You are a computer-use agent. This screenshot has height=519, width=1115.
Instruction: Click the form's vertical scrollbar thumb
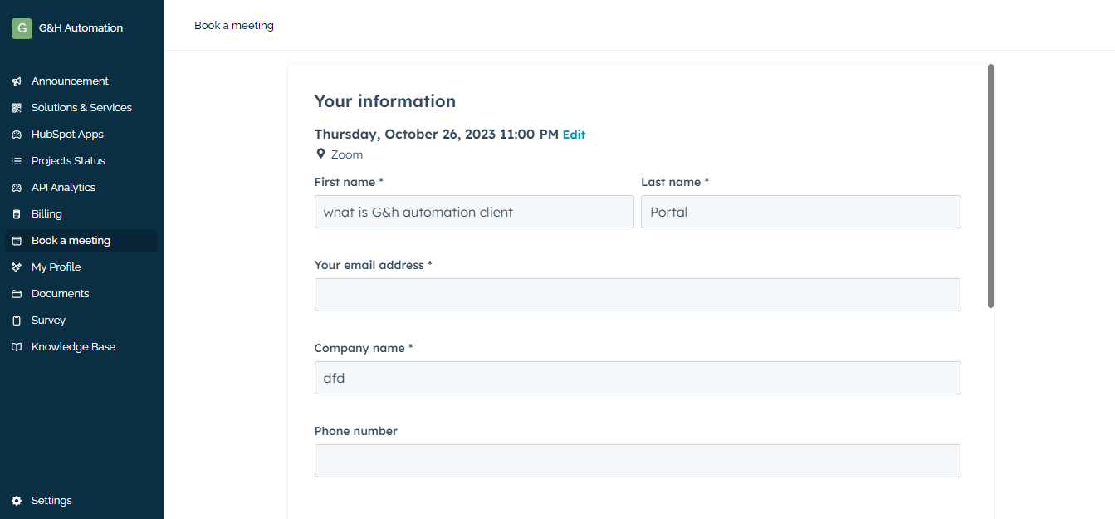pyautogui.click(x=990, y=186)
